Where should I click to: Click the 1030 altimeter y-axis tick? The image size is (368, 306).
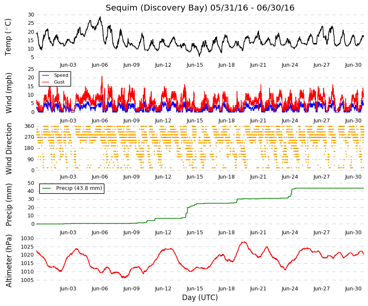27,238
